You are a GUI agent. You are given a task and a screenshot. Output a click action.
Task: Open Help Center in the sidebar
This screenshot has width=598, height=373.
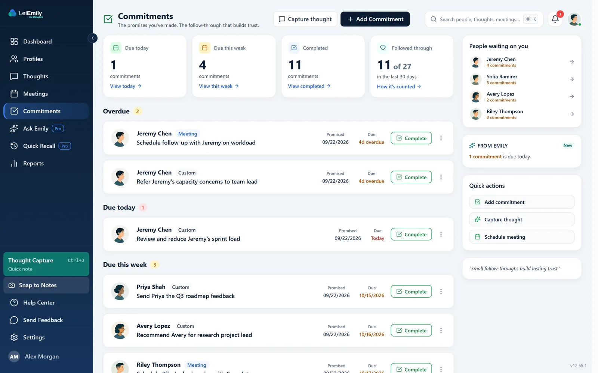point(46,303)
